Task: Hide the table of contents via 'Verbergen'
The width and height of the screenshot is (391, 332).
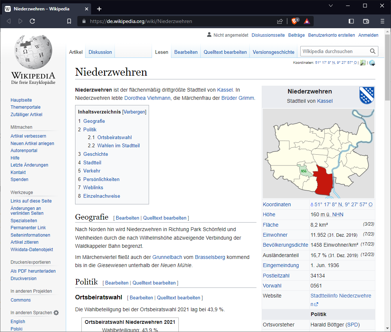Action: tap(134, 112)
